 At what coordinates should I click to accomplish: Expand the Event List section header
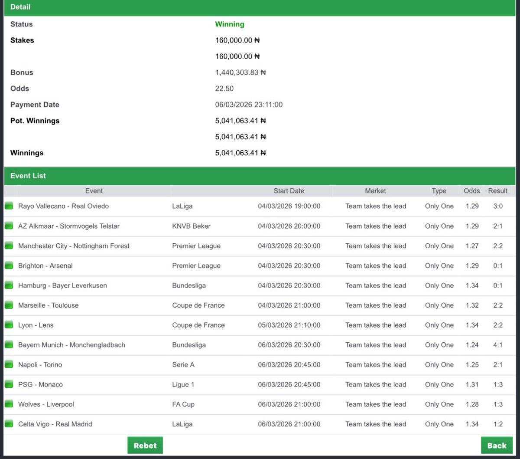[28, 176]
